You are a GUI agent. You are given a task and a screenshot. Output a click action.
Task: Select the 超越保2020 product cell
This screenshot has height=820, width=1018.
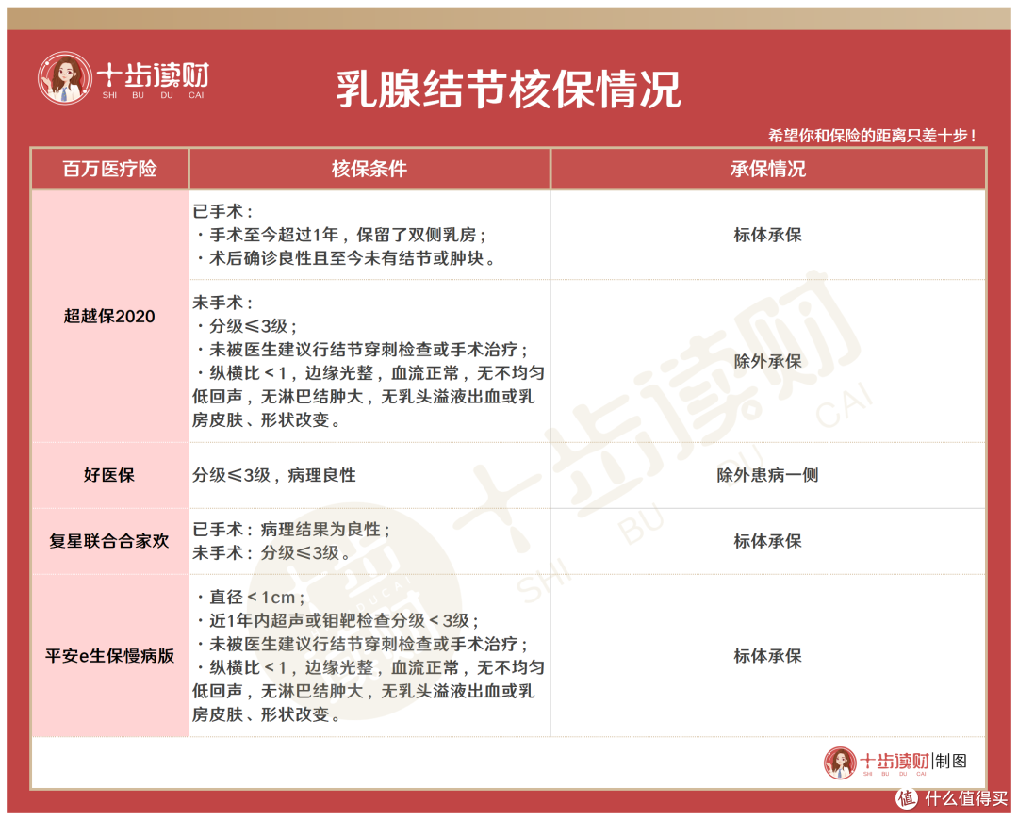(109, 316)
